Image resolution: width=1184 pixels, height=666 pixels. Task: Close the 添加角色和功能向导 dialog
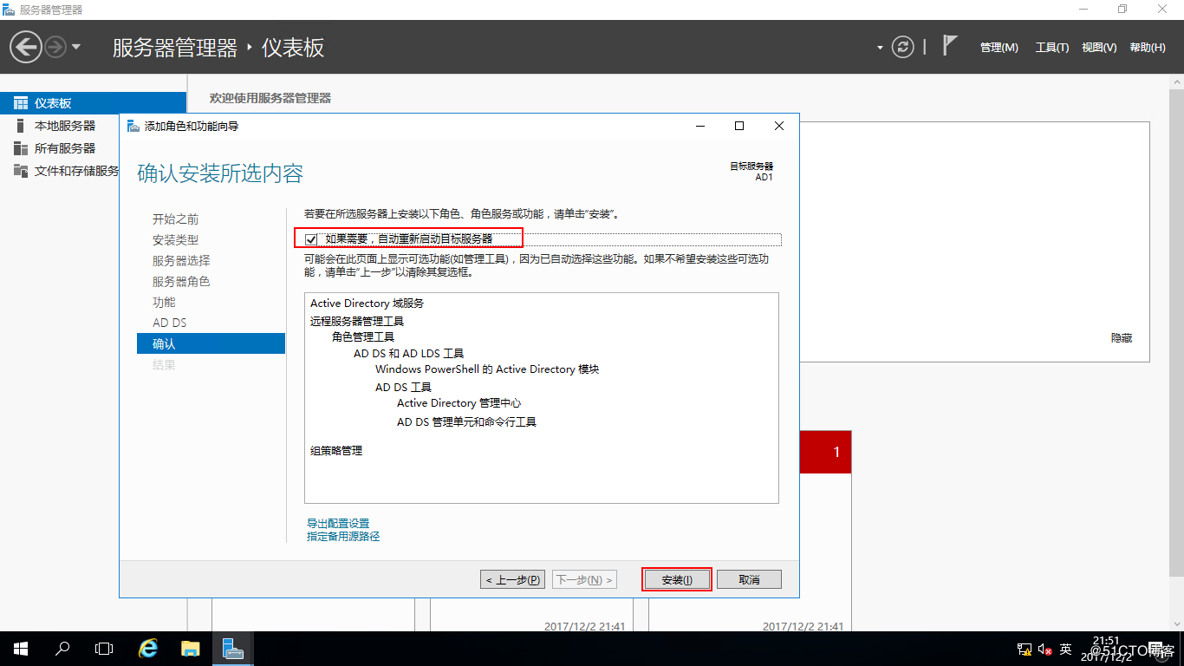[779, 126]
